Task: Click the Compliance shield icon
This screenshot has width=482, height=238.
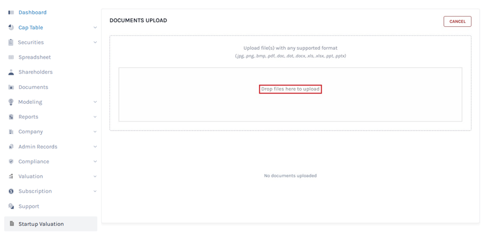Action: 11,161
